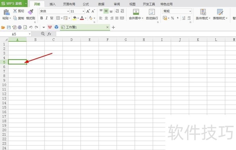The image size is (236, 150).
Task: Copy selection with 复制 button
Action: point(19,18)
